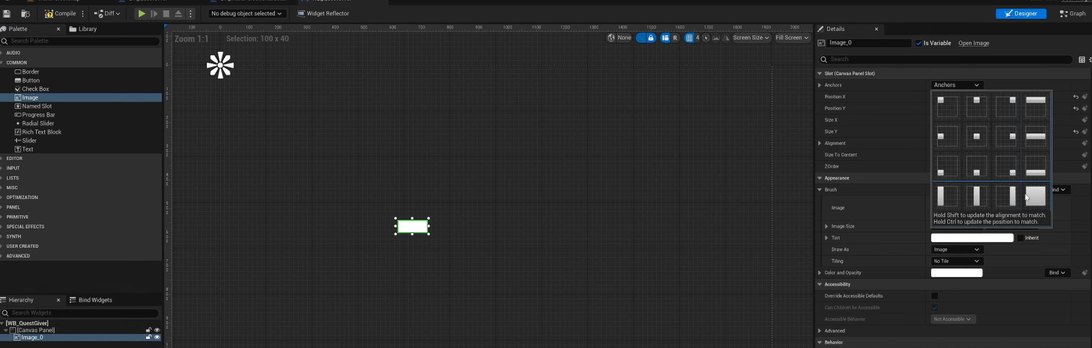Click the Tint color swatch
Image resolution: width=1092 pixels, height=348 pixels.
click(x=972, y=238)
